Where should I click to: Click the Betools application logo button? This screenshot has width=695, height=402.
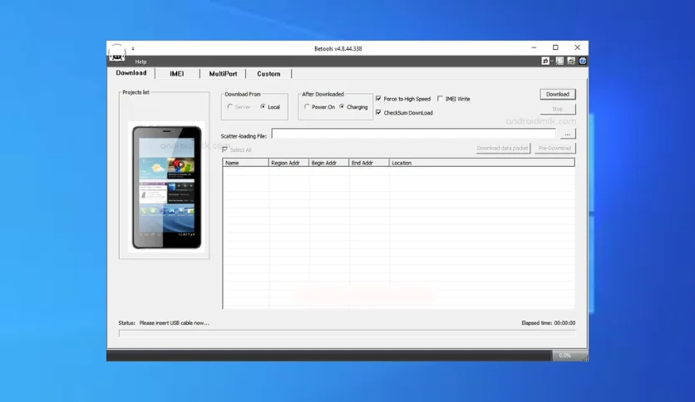tap(117, 53)
